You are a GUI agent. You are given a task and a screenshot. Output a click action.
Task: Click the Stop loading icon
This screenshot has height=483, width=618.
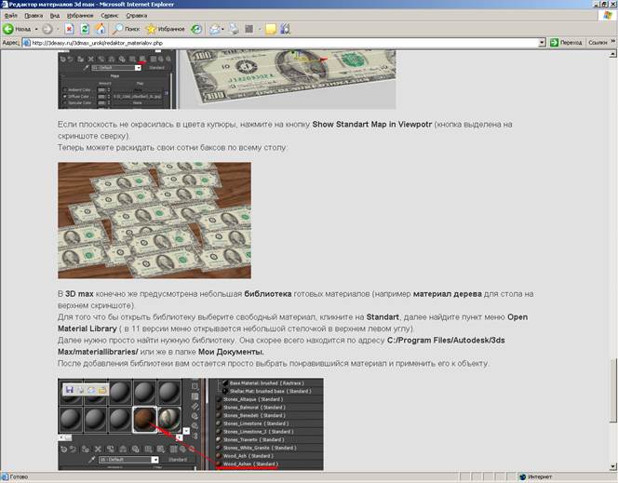[70, 29]
